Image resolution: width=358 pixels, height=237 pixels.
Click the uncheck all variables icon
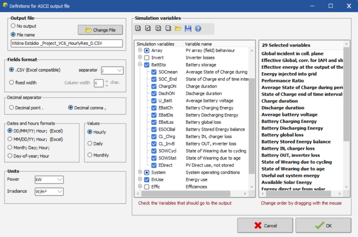coord(138,29)
